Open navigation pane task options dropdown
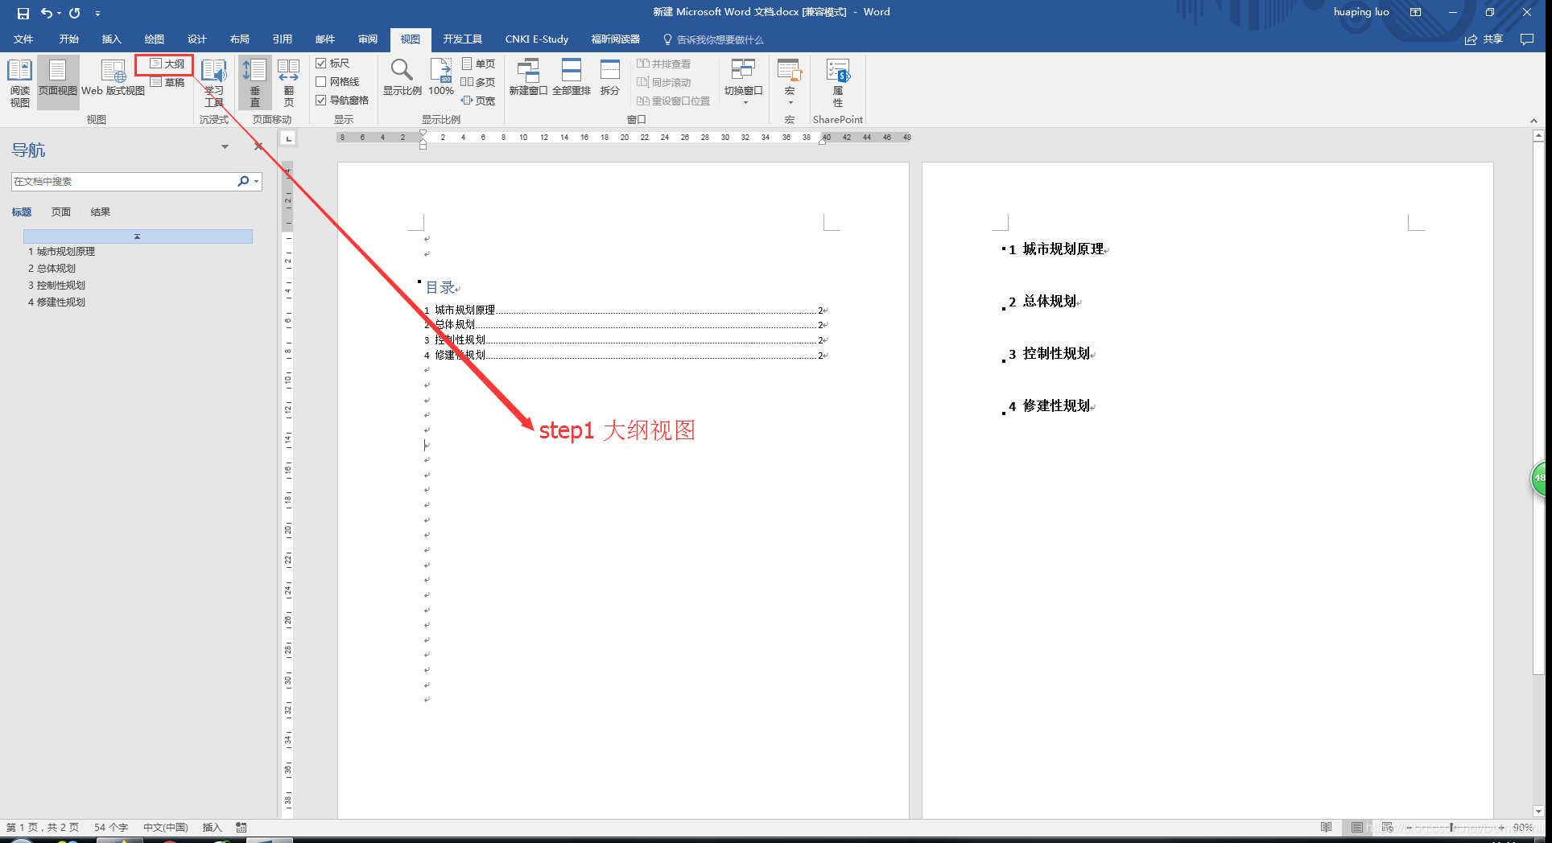Image resolution: width=1552 pixels, height=843 pixels. tap(225, 146)
